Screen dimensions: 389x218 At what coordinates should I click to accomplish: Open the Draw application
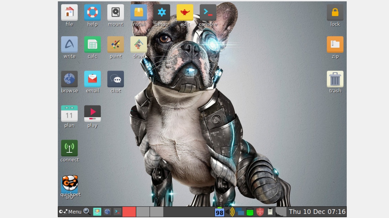[x=139, y=45]
